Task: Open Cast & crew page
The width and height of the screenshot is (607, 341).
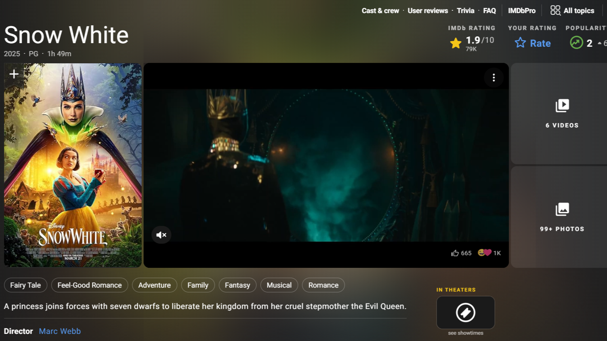Action: pyautogui.click(x=380, y=11)
